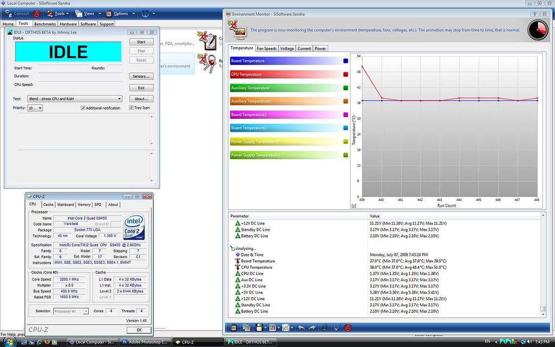This screenshot has width=555, height=347.
Task: Click the Internet Explorer quick launch icon
Action: [x=39, y=342]
